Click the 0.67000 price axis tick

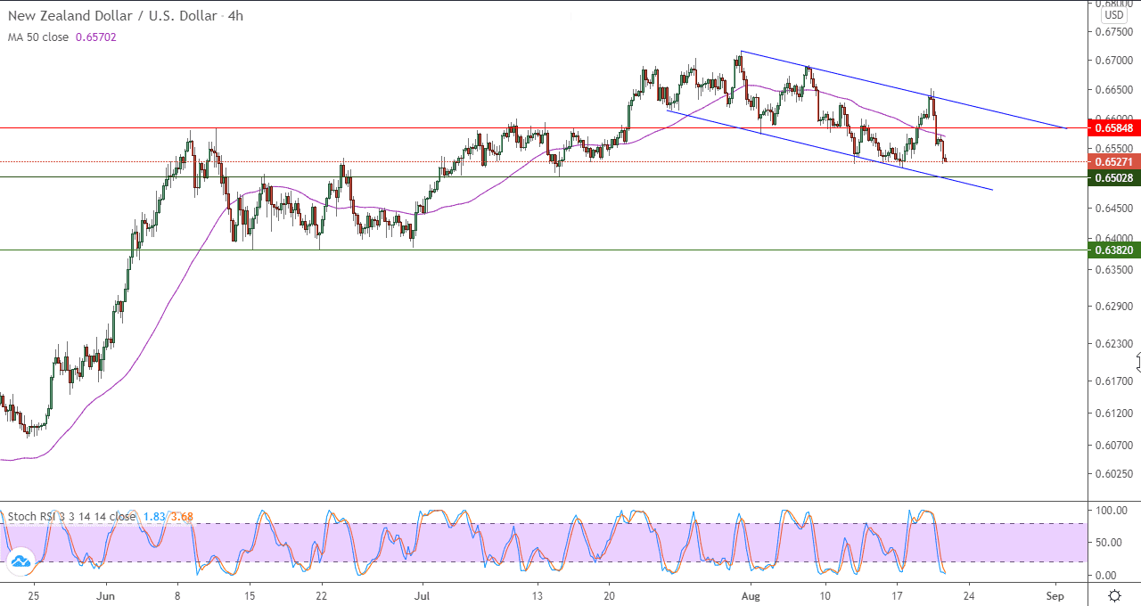tap(1115, 61)
